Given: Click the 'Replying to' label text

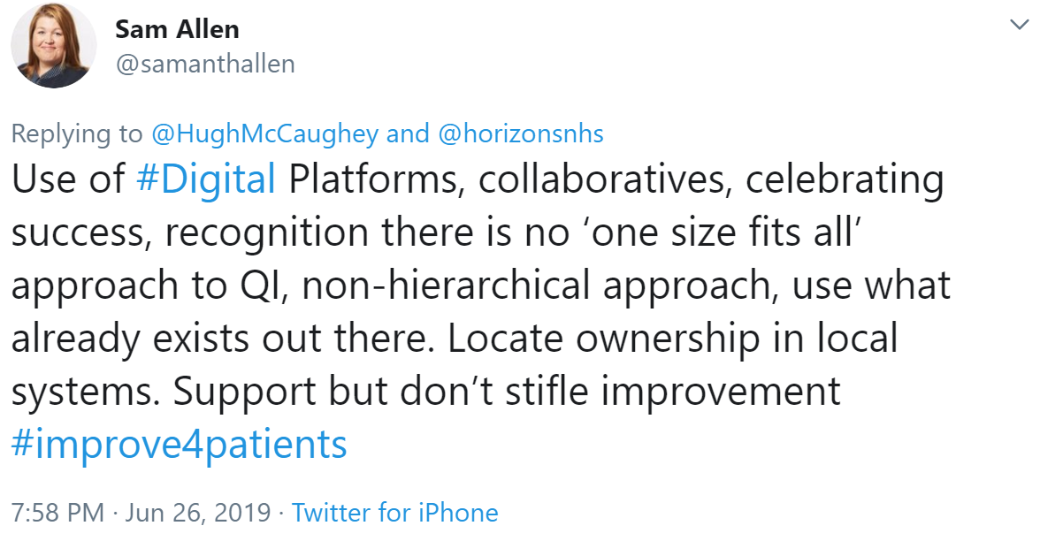Looking at the screenshot, I should coord(76,133).
